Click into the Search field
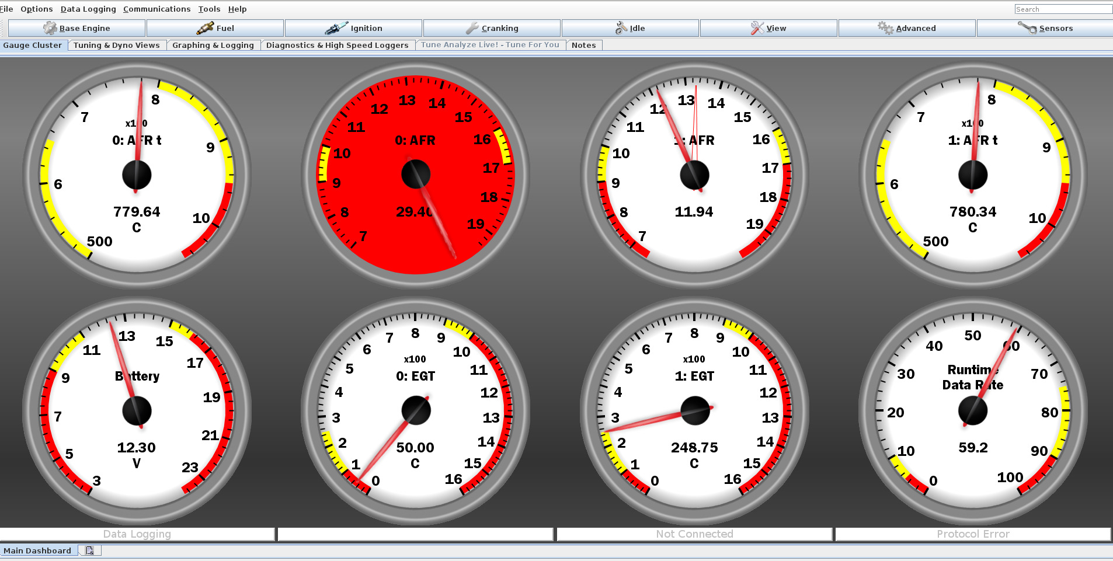 click(x=1062, y=9)
